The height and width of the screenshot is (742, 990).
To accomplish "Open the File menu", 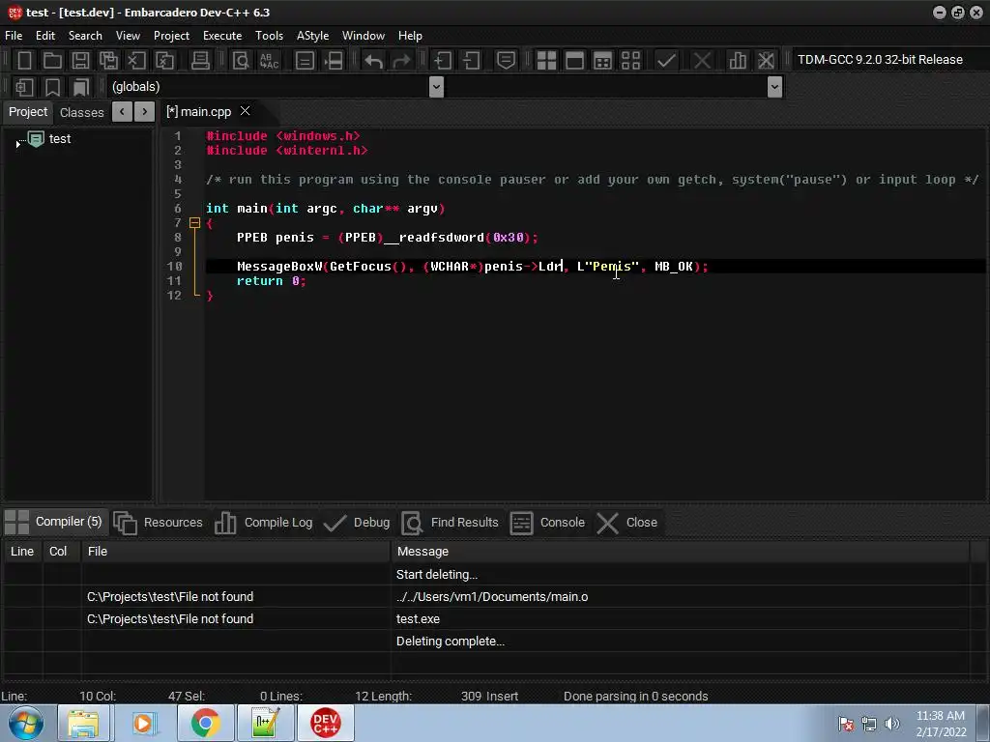I will [14, 36].
